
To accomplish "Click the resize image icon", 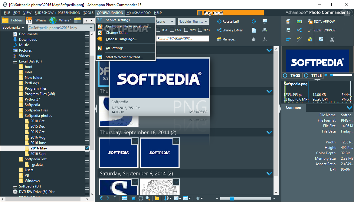I will pos(321,40).
